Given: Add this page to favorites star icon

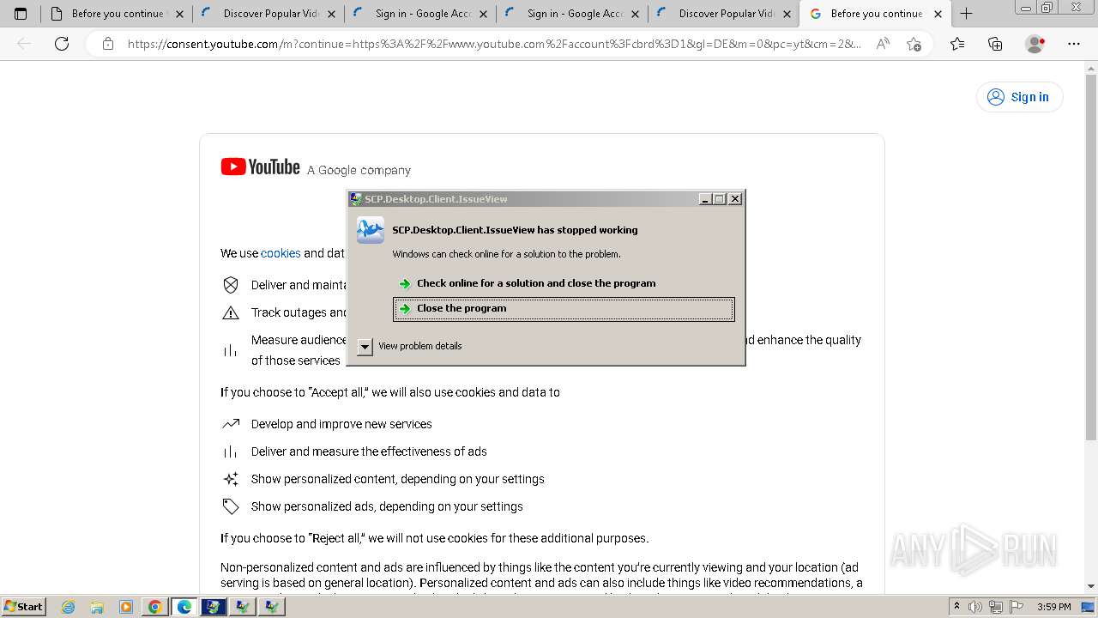Looking at the screenshot, I should (914, 44).
